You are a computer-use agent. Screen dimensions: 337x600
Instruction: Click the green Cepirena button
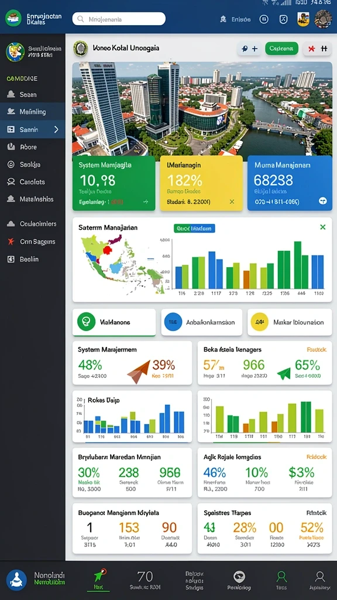click(x=281, y=49)
